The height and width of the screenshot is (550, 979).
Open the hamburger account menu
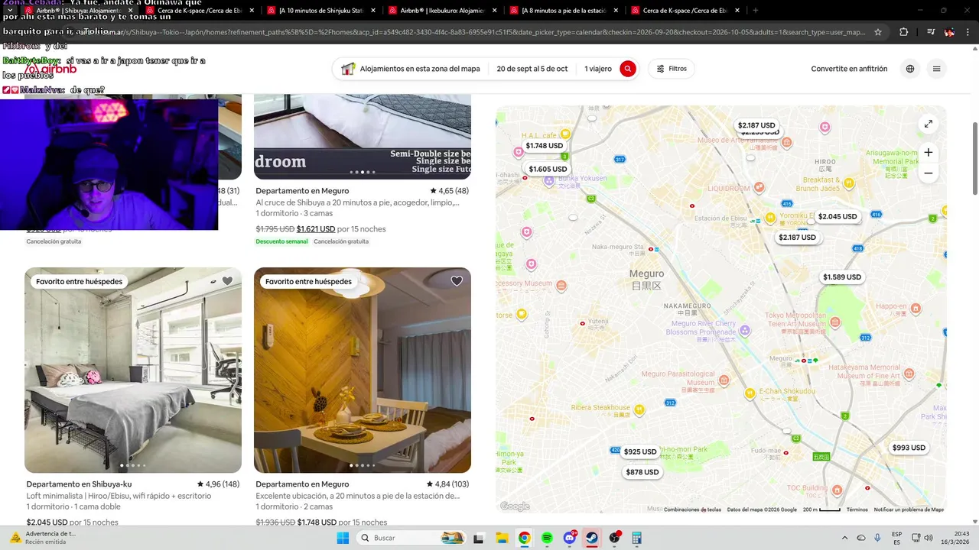936,69
